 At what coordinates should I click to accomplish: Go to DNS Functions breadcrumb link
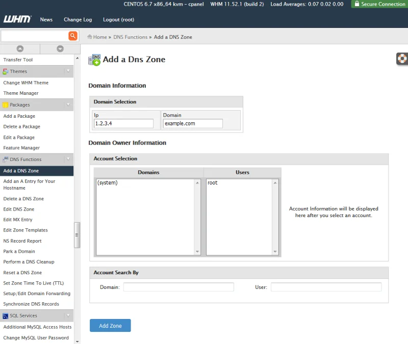[x=131, y=37]
